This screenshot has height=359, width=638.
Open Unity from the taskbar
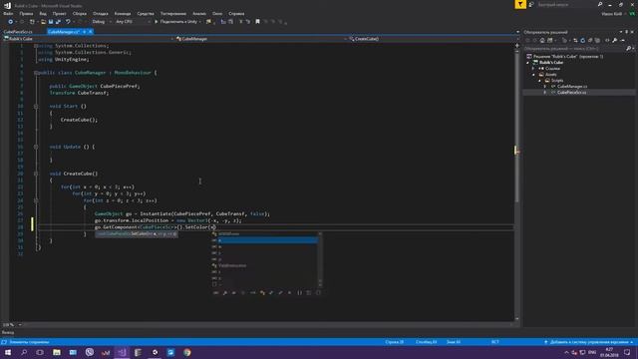pos(155,352)
